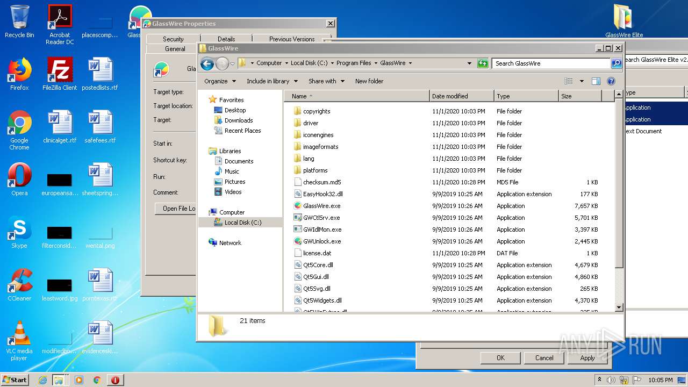Open the Include in library dropdown
688x387 pixels.
[272, 81]
